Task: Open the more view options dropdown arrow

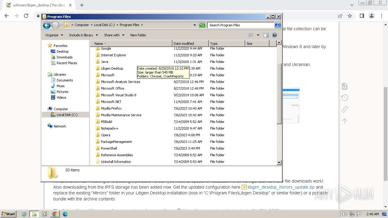Action: tap(258, 35)
